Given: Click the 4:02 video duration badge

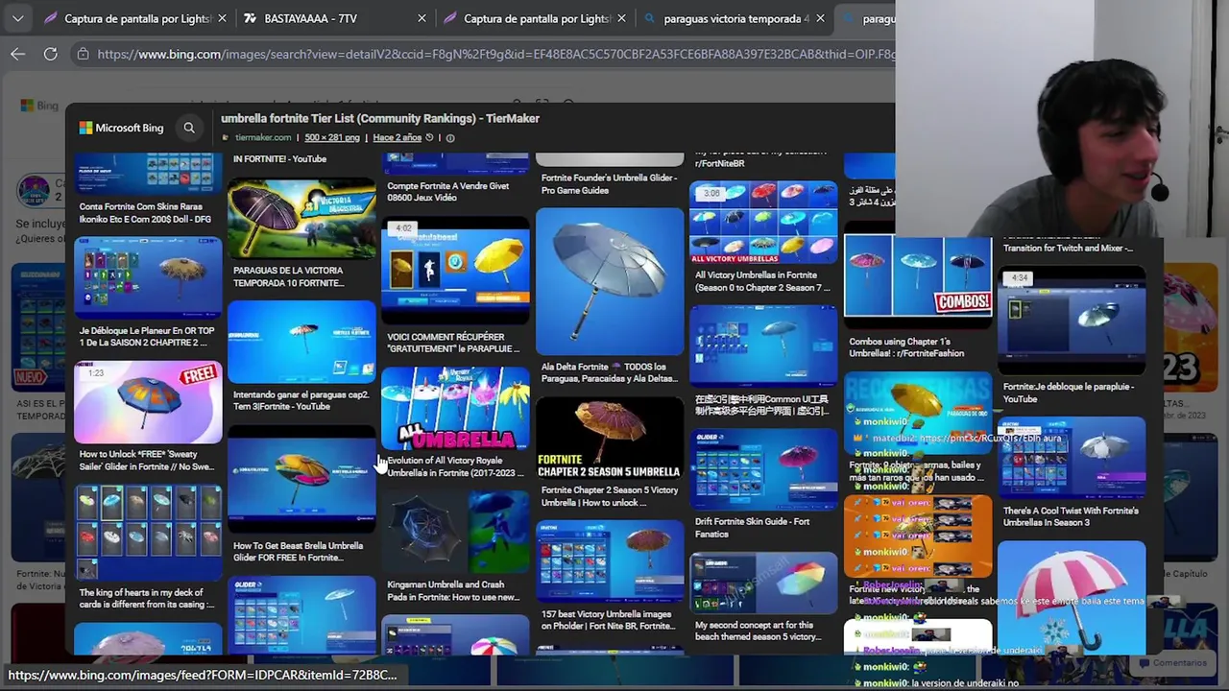Looking at the screenshot, I should coord(402,229).
